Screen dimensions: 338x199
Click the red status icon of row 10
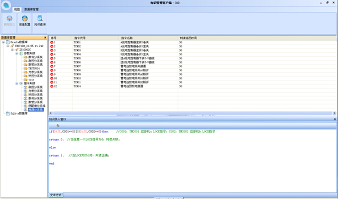(x=52, y=78)
